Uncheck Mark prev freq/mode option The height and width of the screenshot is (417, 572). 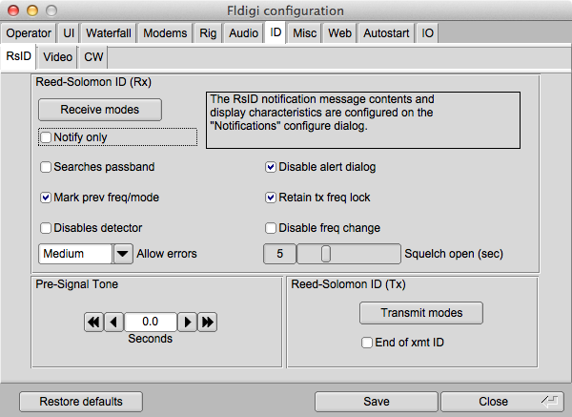click(x=46, y=198)
